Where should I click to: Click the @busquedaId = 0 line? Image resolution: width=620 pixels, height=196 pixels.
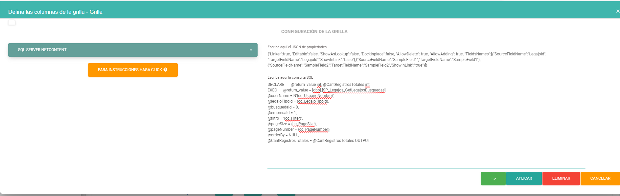283,107
